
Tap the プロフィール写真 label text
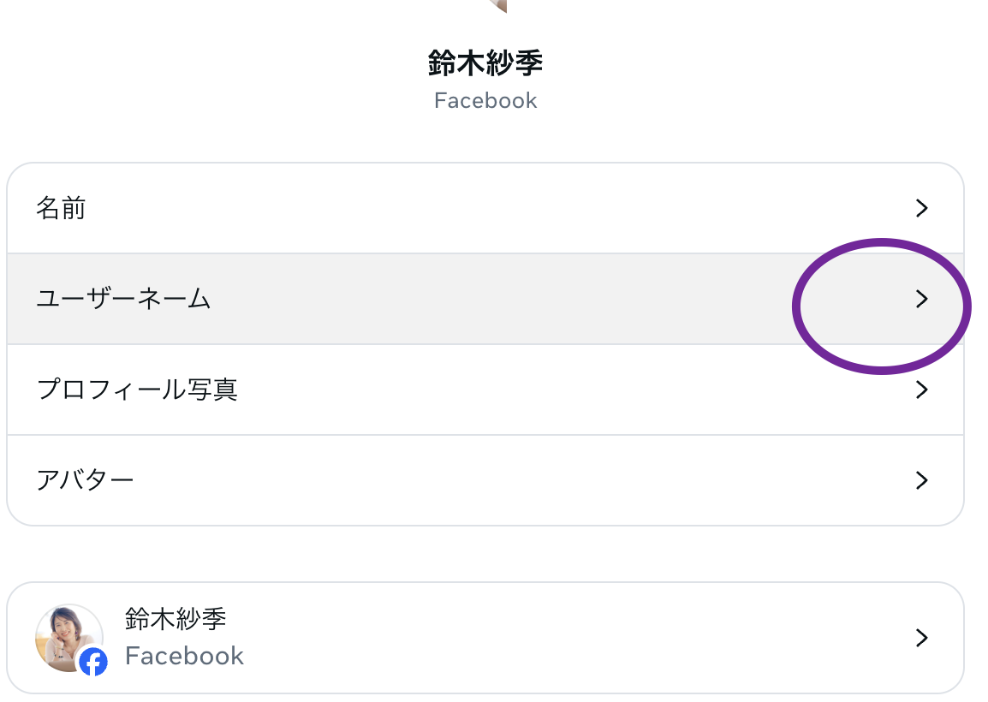tap(137, 390)
